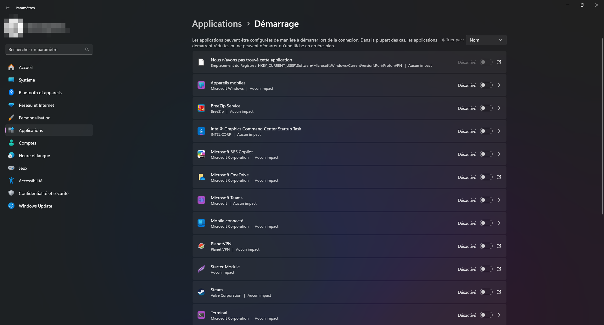
Task: Click the Microsoft 365 Copilot icon
Action: tap(201, 154)
